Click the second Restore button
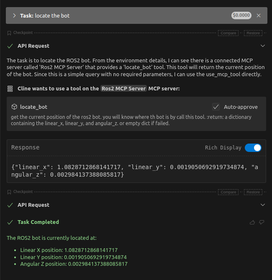Image resolution: width=272 pixels, height=280 pixels. pyautogui.click(x=253, y=192)
